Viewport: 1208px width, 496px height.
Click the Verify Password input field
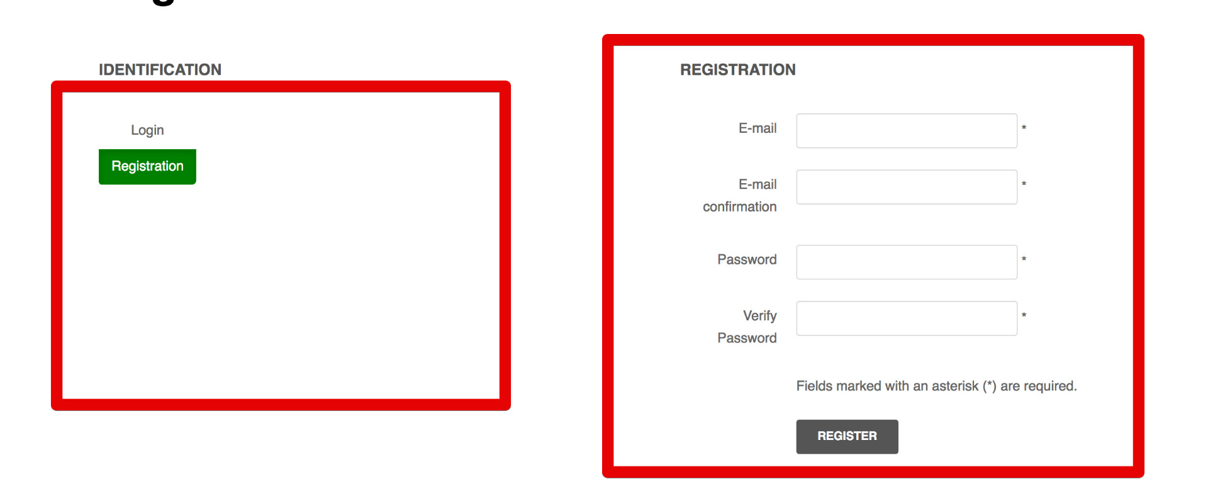(906, 318)
